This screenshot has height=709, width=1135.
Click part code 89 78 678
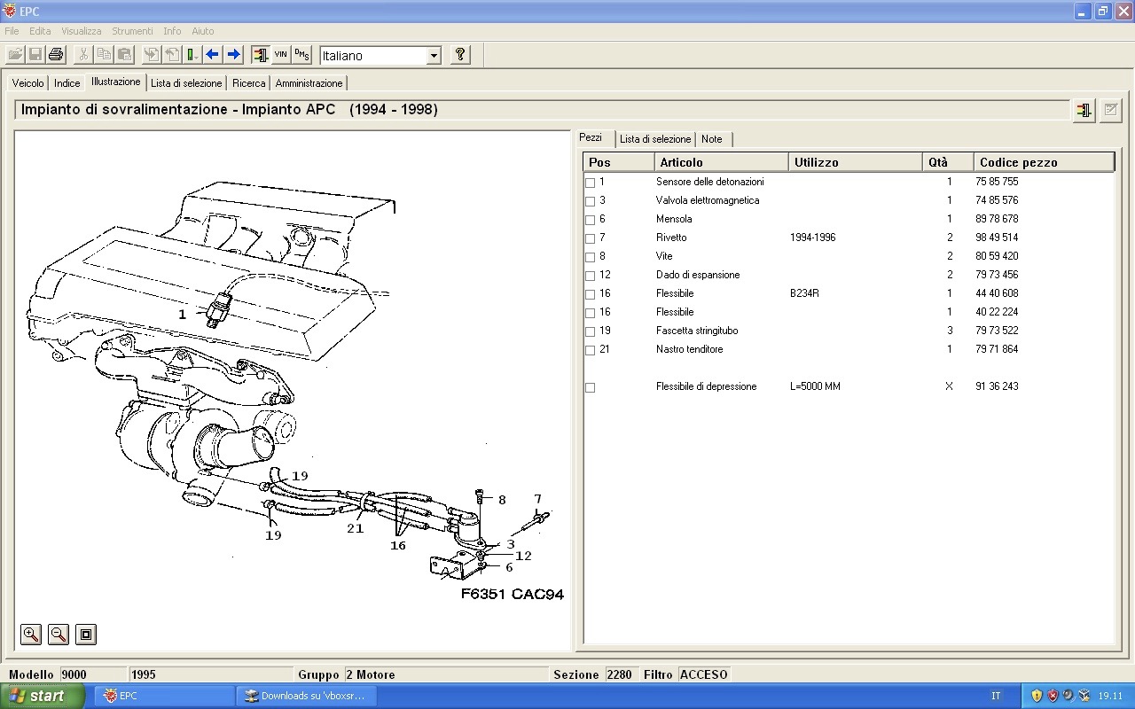point(997,219)
